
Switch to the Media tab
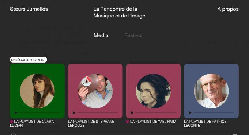(x=101, y=35)
